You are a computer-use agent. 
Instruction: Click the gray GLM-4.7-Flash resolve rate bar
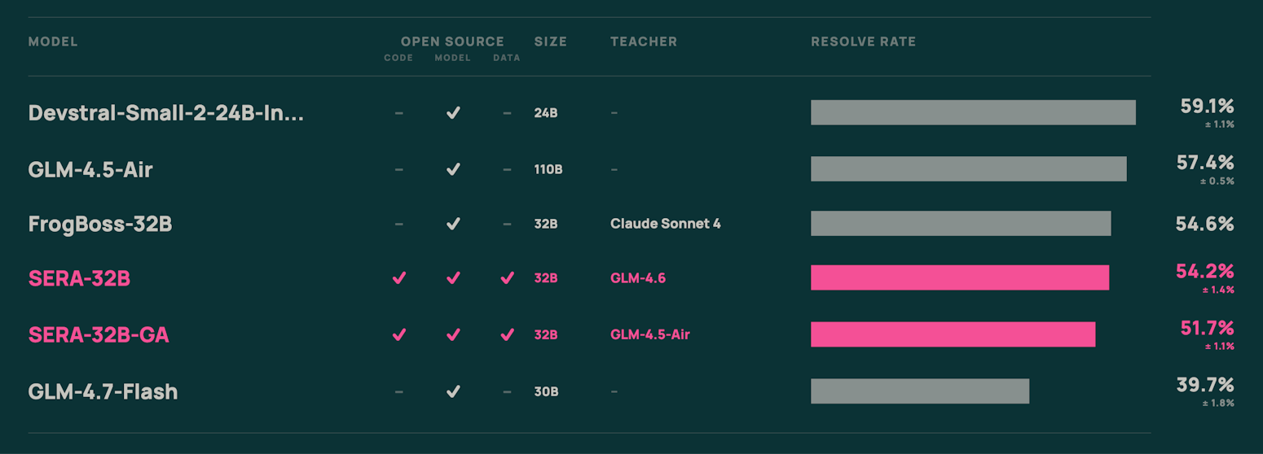point(919,391)
